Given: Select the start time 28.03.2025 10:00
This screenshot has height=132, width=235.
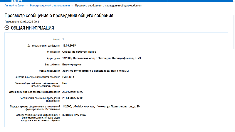Looking at the screenshot, I should 73,92.
